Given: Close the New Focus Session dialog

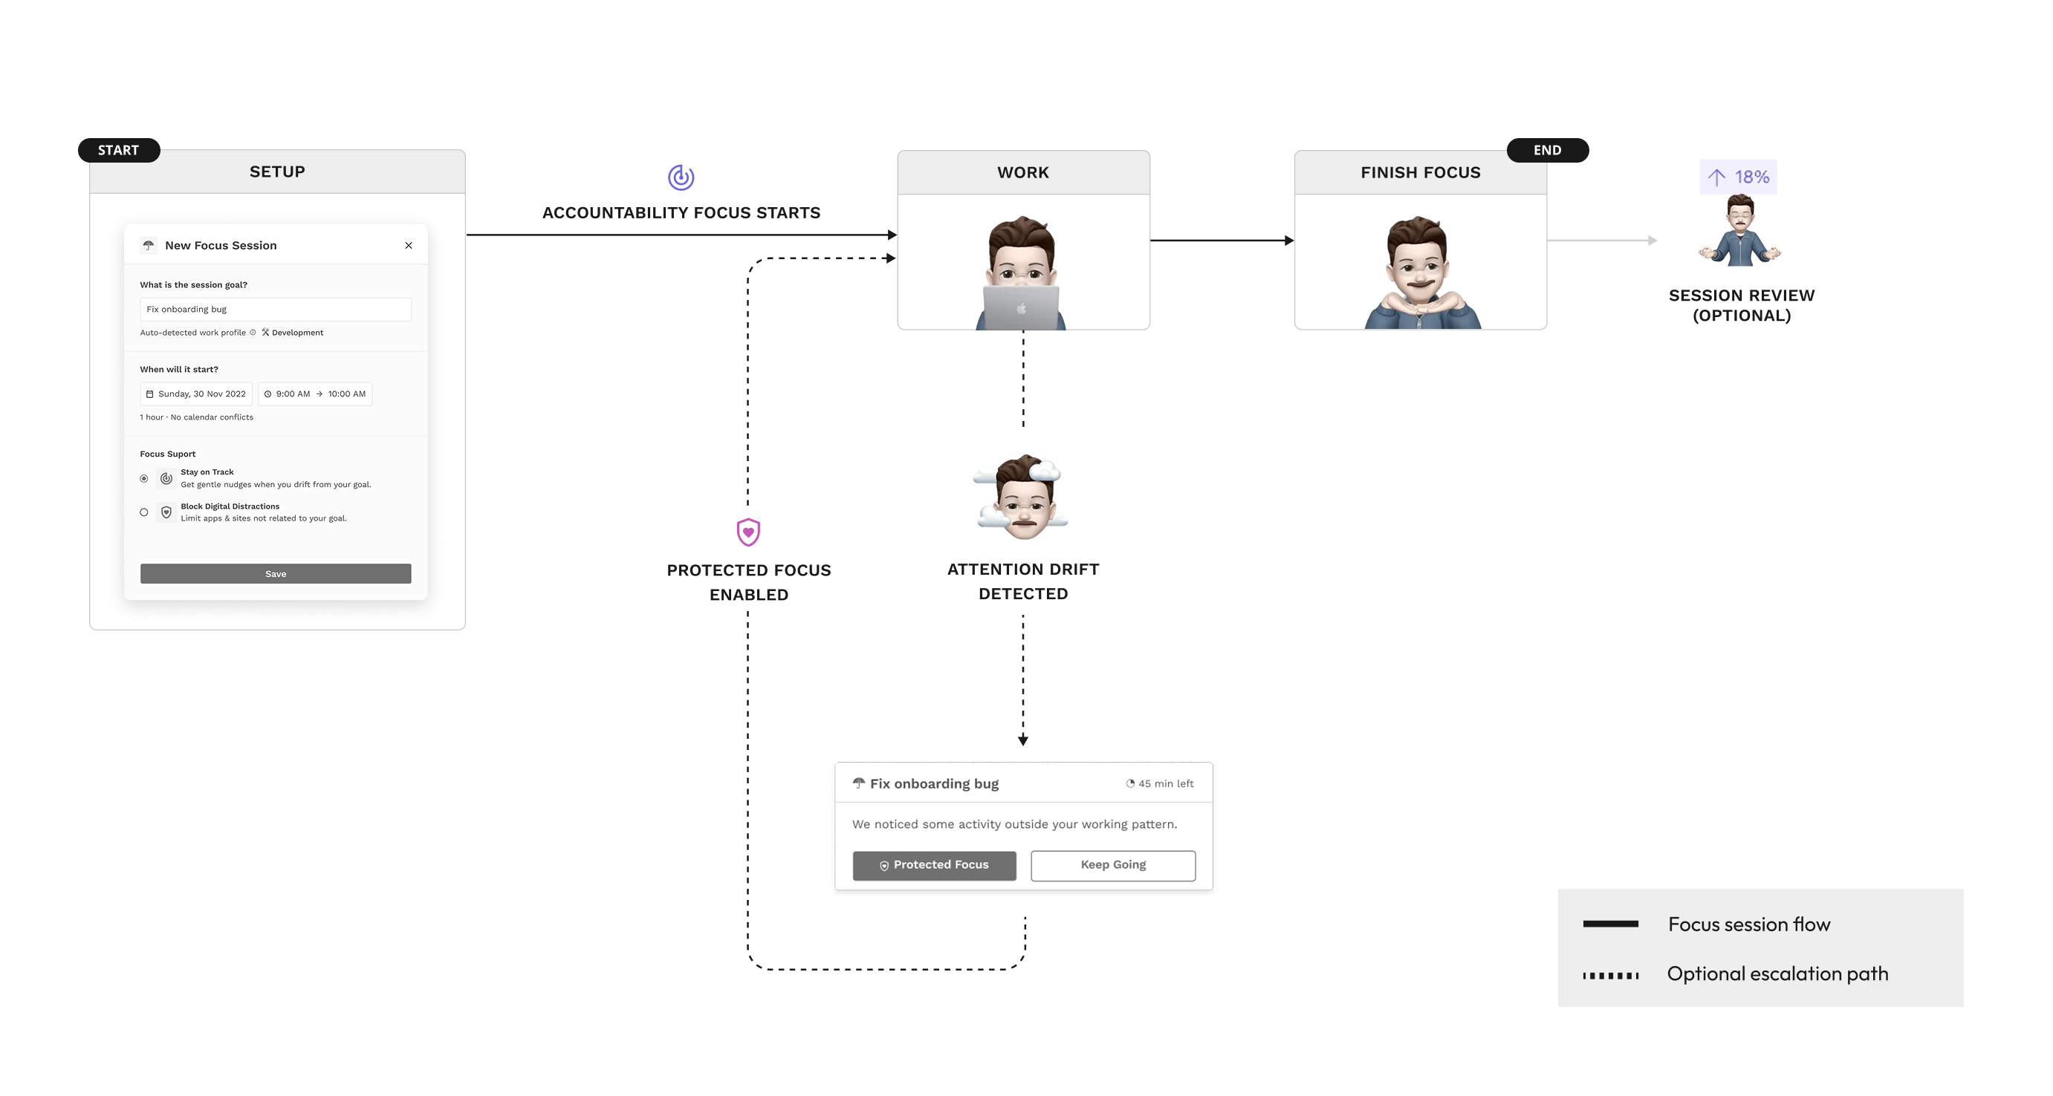Looking at the screenshot, I should pyautogui.click(x=408, y=245).
